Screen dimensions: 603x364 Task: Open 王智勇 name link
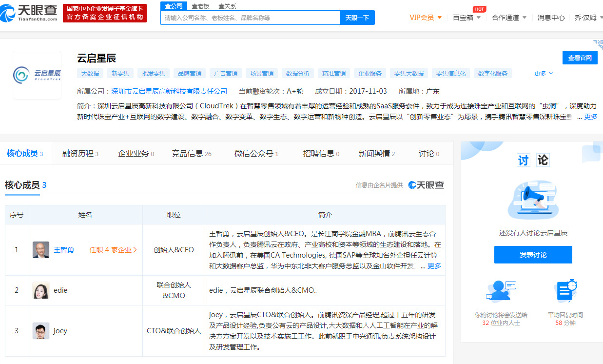click(x=64, y=250)
